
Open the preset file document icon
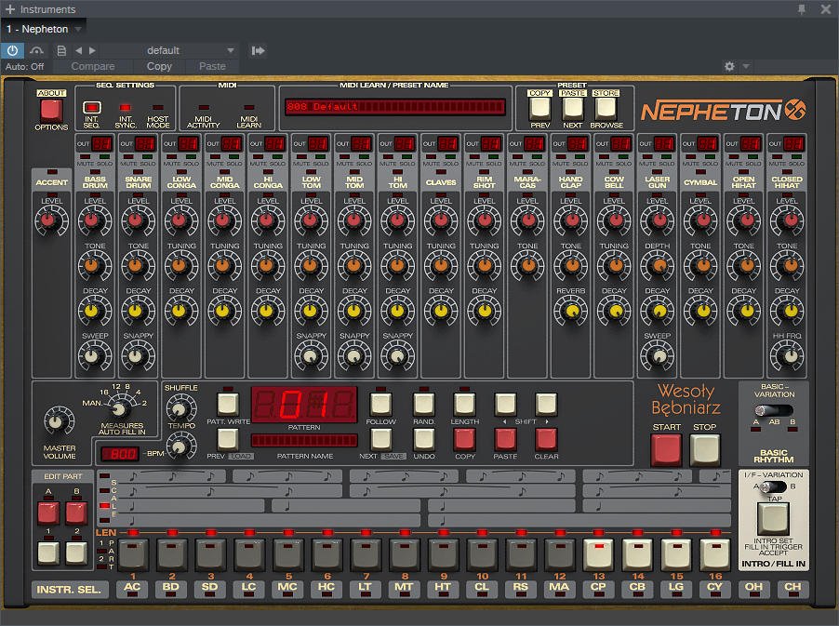(x=61, y=50)
